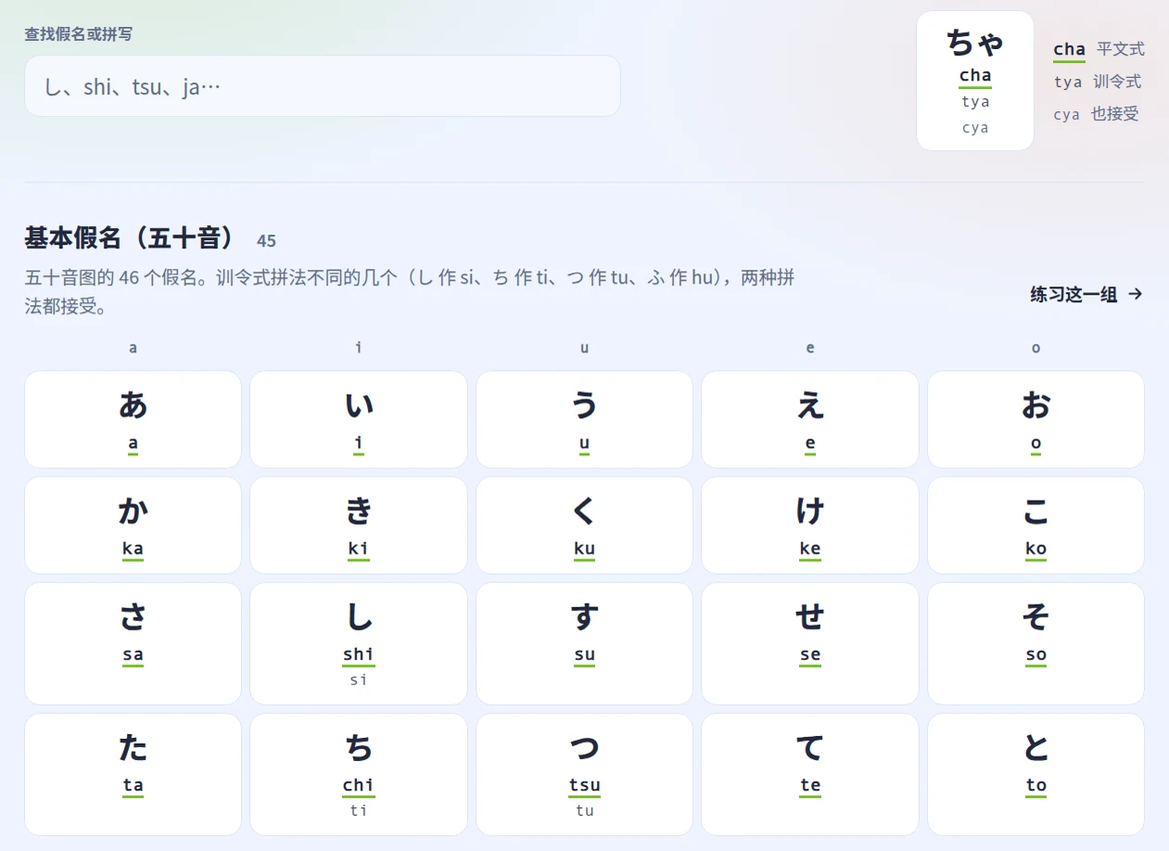
Task: Select the え kana card
Action: point(810,420)
